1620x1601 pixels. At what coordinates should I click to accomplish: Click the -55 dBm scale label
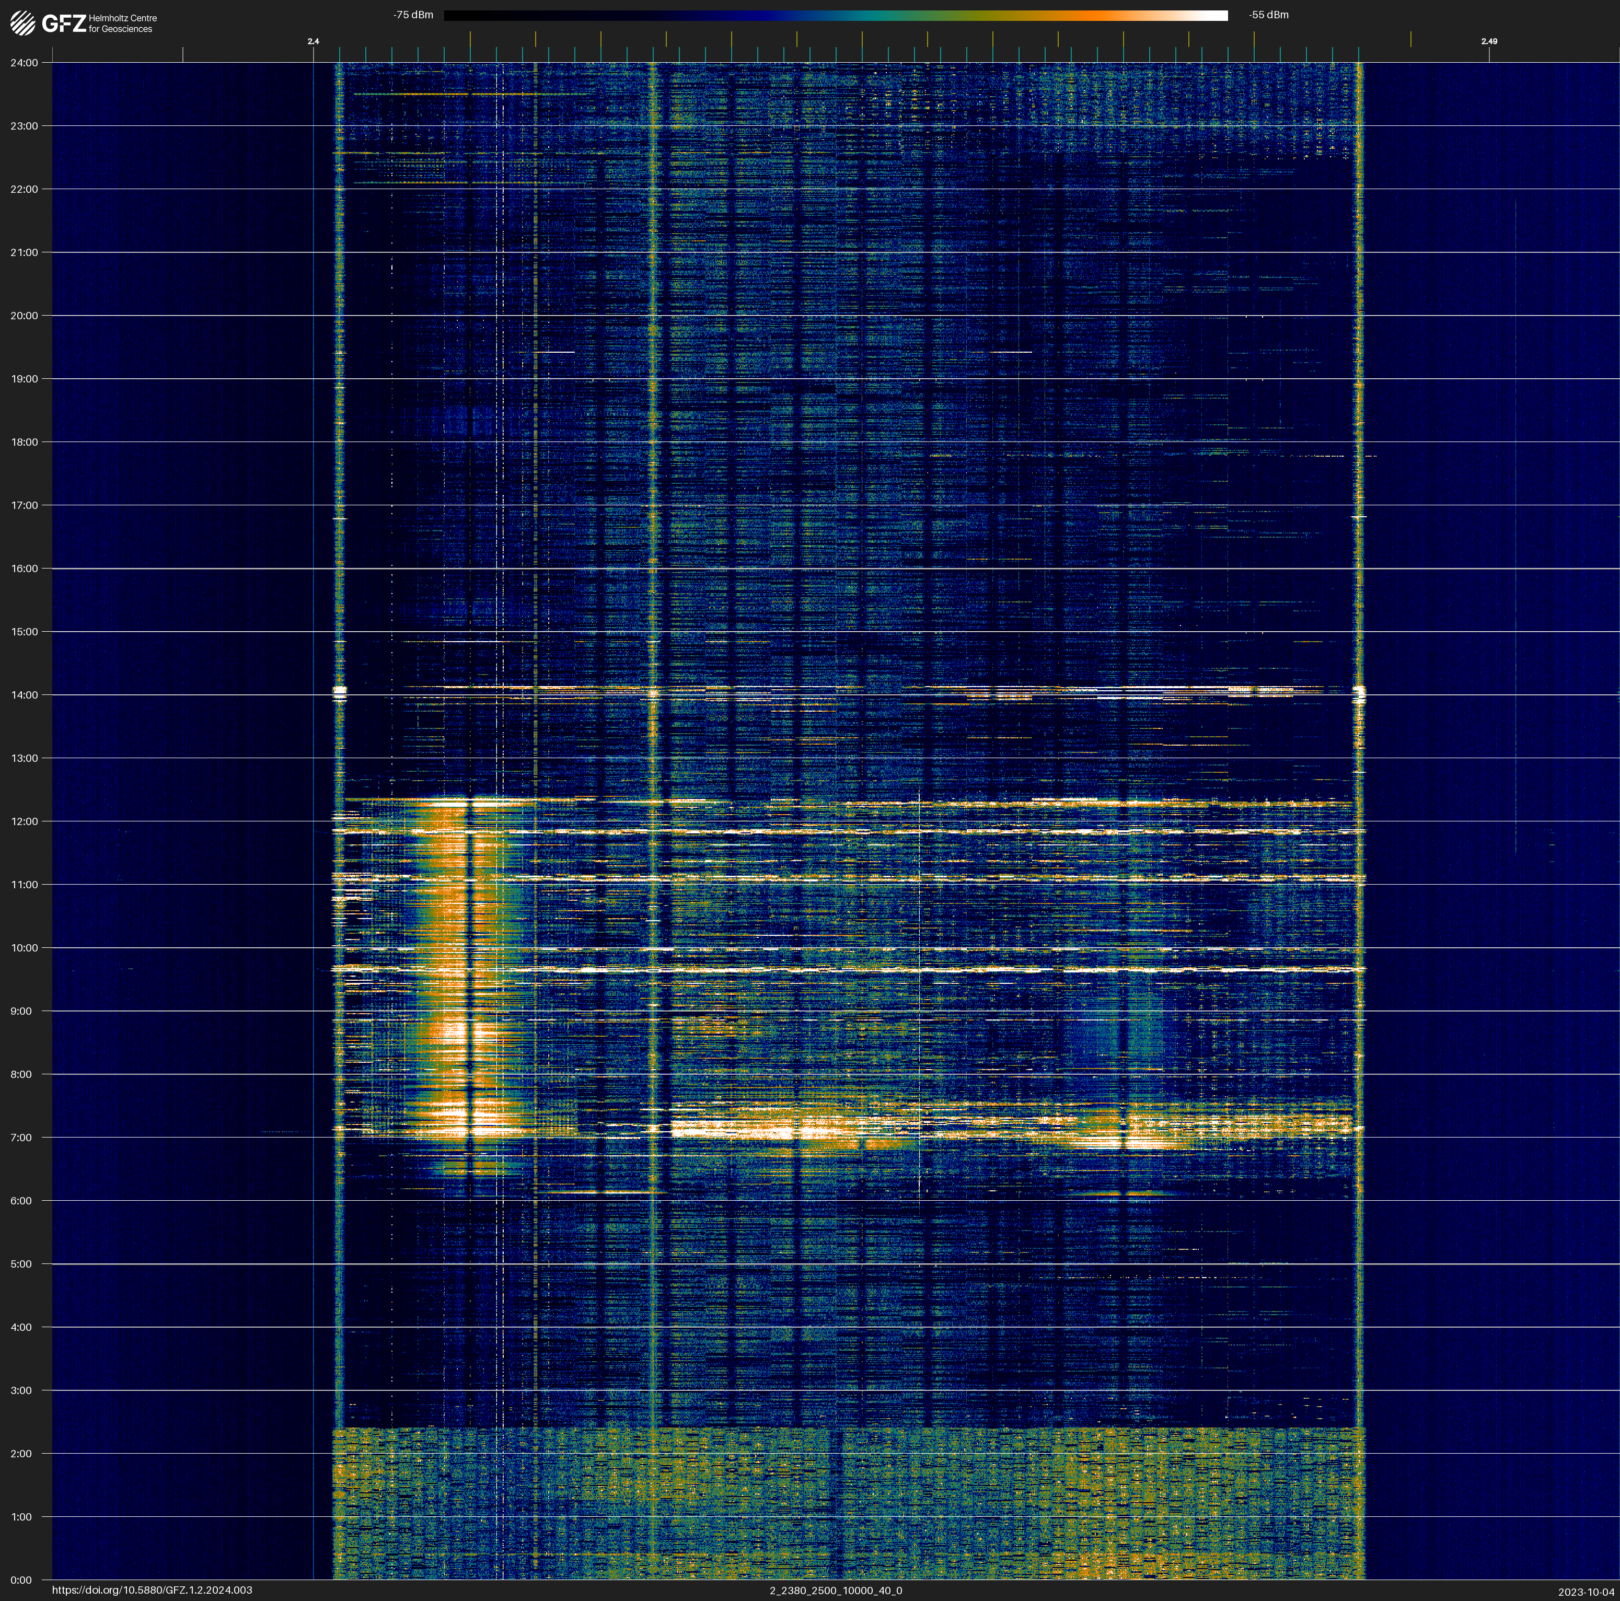(x=1268, y=15)
